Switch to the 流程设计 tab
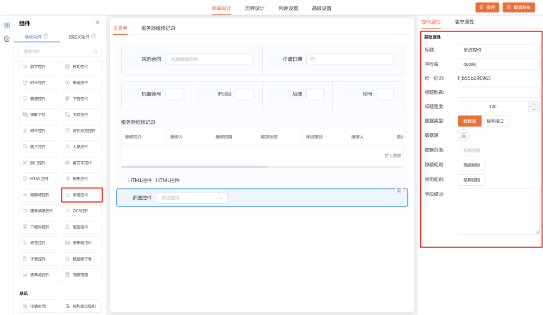Viewport: 543px width, 315px height. [x=255, y=8]
